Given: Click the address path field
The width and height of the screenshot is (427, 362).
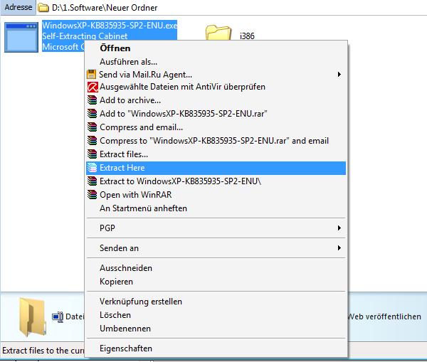Looking at the screenshot, I should (231, 8).
